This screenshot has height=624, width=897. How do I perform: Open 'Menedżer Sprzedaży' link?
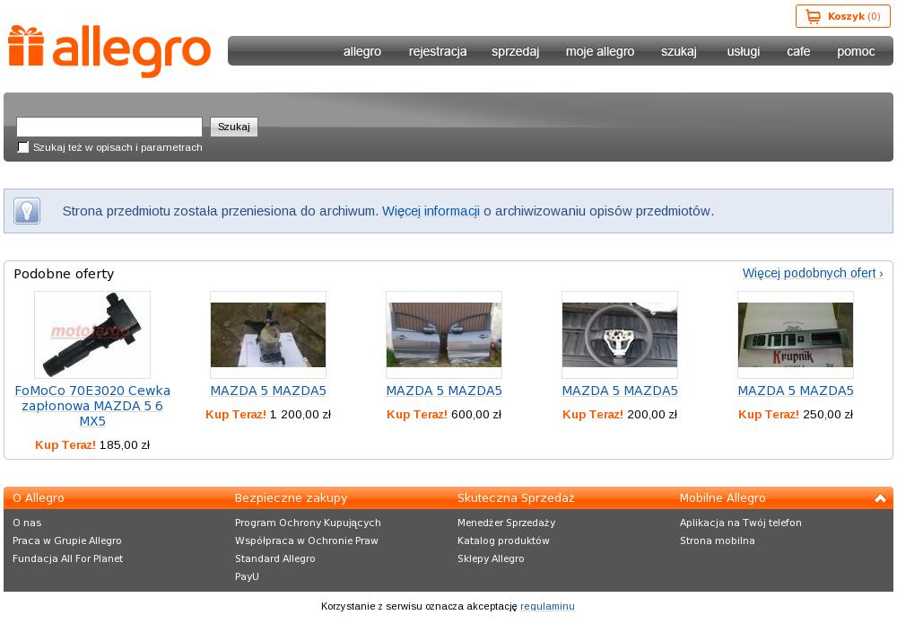point(506,523)
